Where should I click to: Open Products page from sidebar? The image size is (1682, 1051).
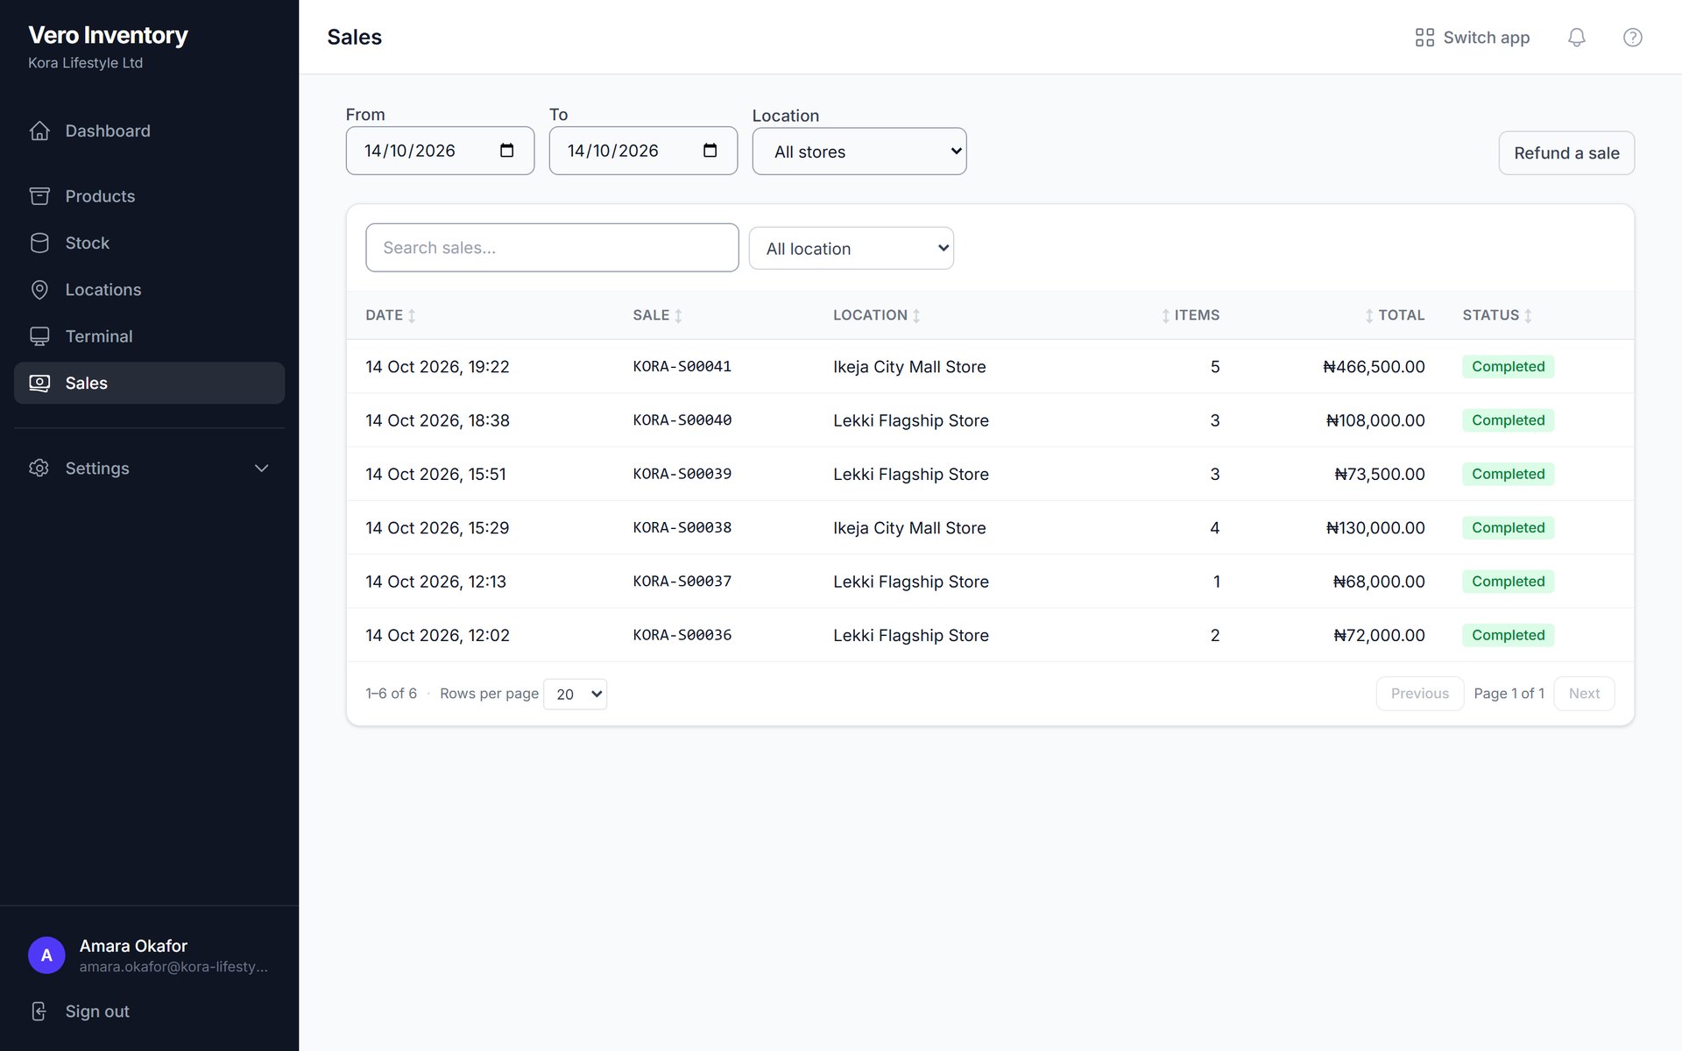[149, 196]
